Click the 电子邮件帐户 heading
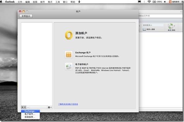The height and width of the screenshot is (122, 184). tap(82, 64)
